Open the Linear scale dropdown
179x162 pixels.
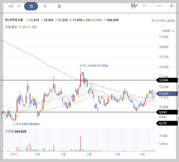point(168,31)
